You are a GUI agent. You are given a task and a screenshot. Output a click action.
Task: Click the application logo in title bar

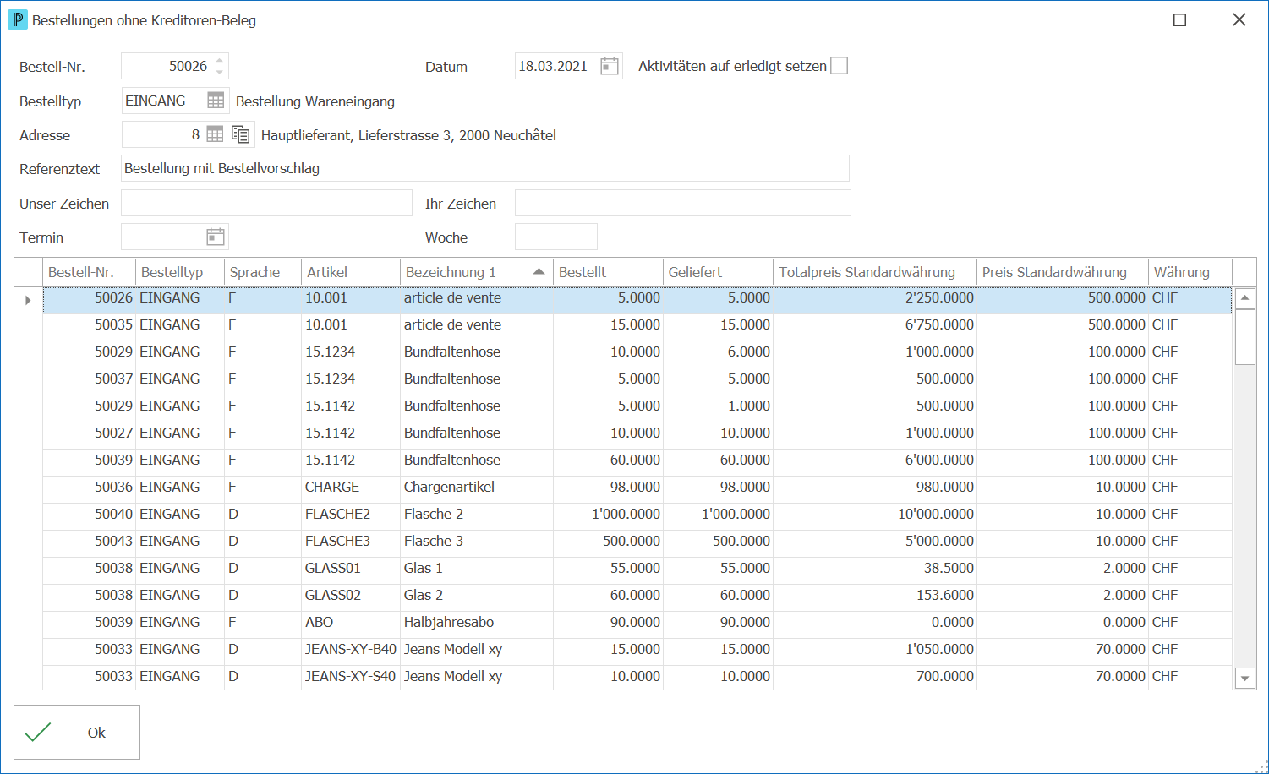click(17, 19)
